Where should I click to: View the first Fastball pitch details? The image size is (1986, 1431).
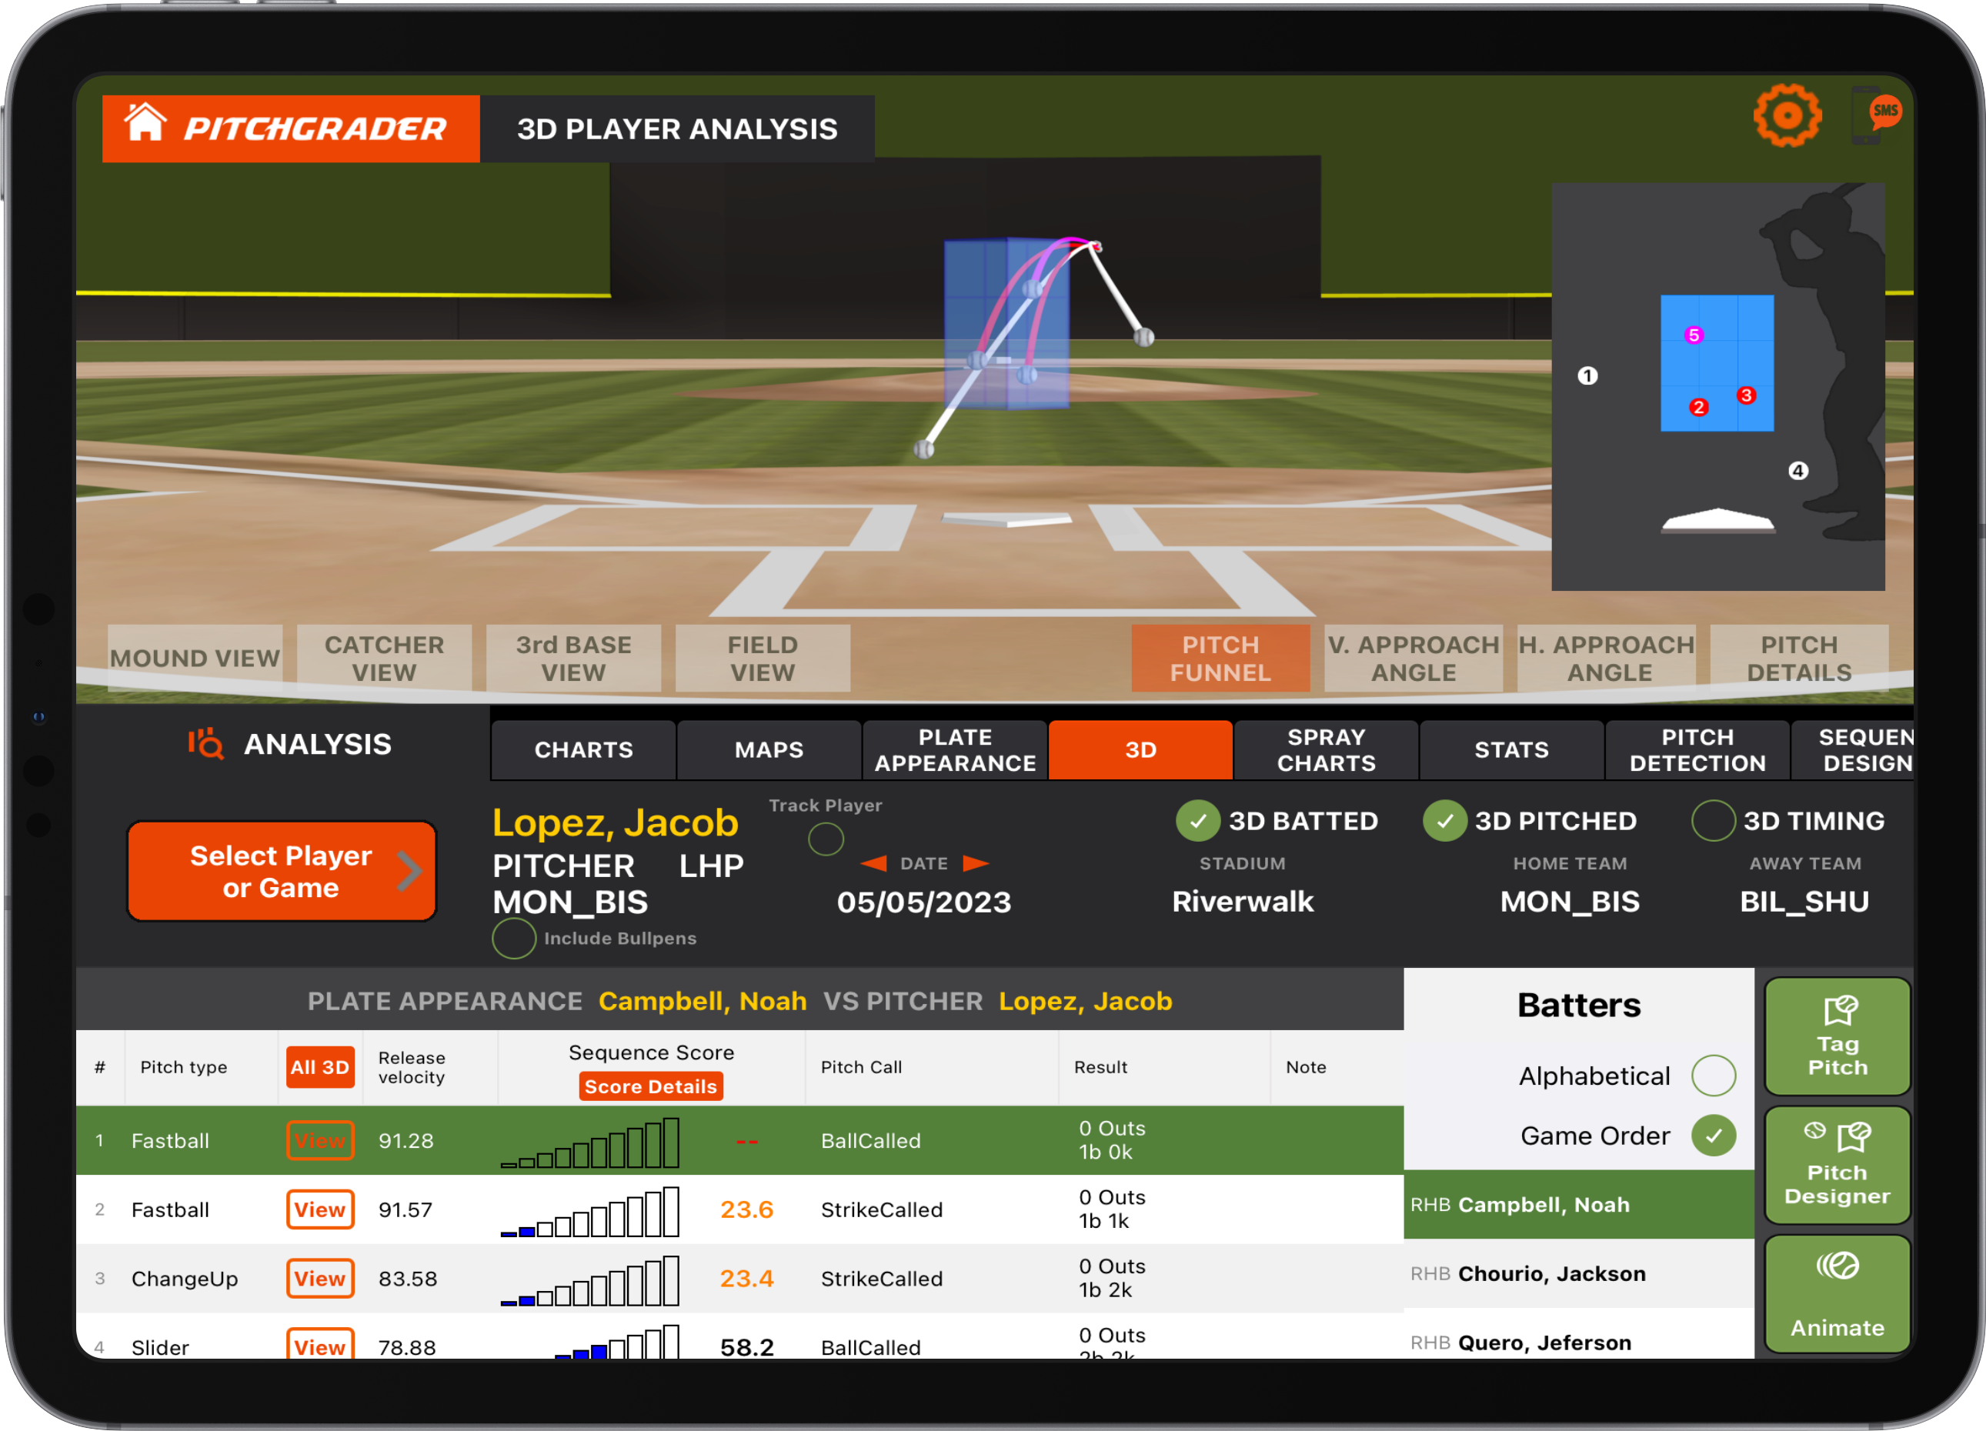tap(321, 1140)
